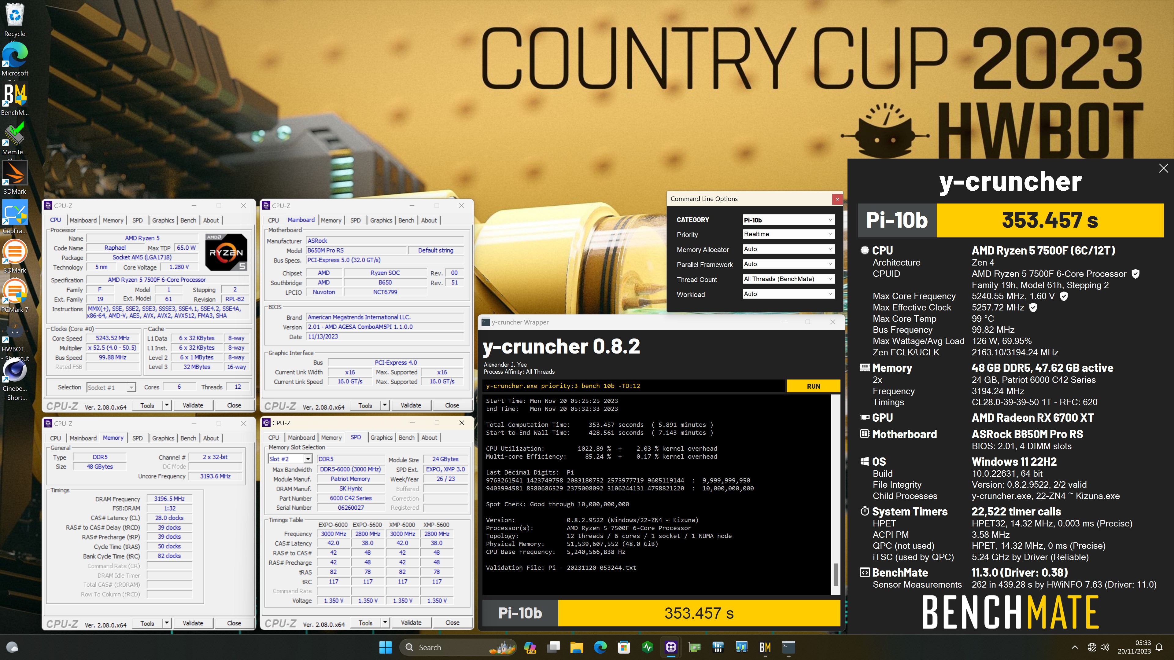Switch to CPU-Z via its taskbar icon
The width and height of the screenshot is (1174, 660).
pos(671,647)
